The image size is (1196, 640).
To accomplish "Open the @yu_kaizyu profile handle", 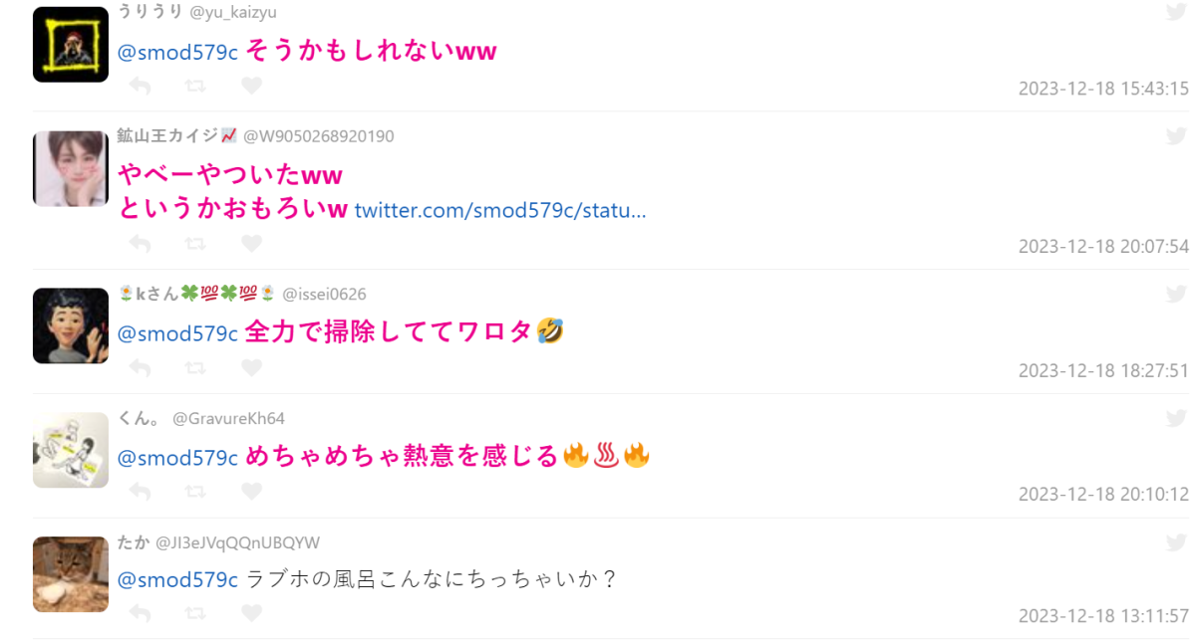I will point(233,12).
